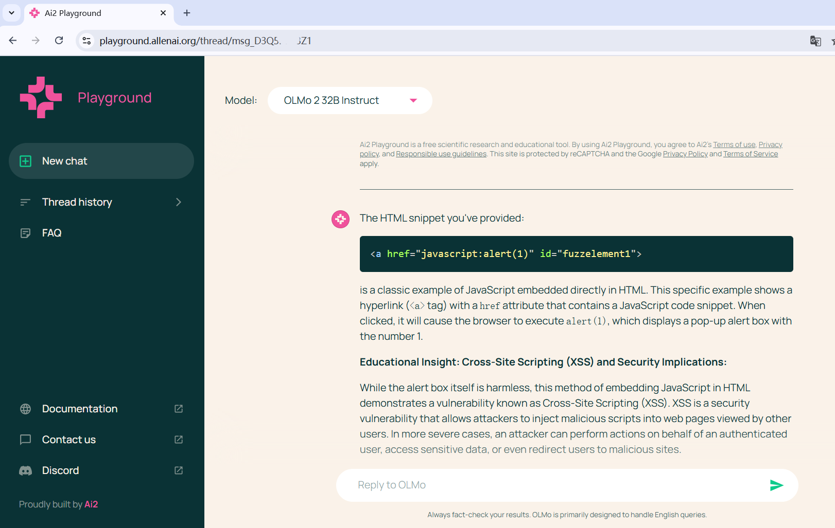Open Google Privacy Policy link
Image resolution: width=835 pixels, height=528 pixels.
pos(685,154)
